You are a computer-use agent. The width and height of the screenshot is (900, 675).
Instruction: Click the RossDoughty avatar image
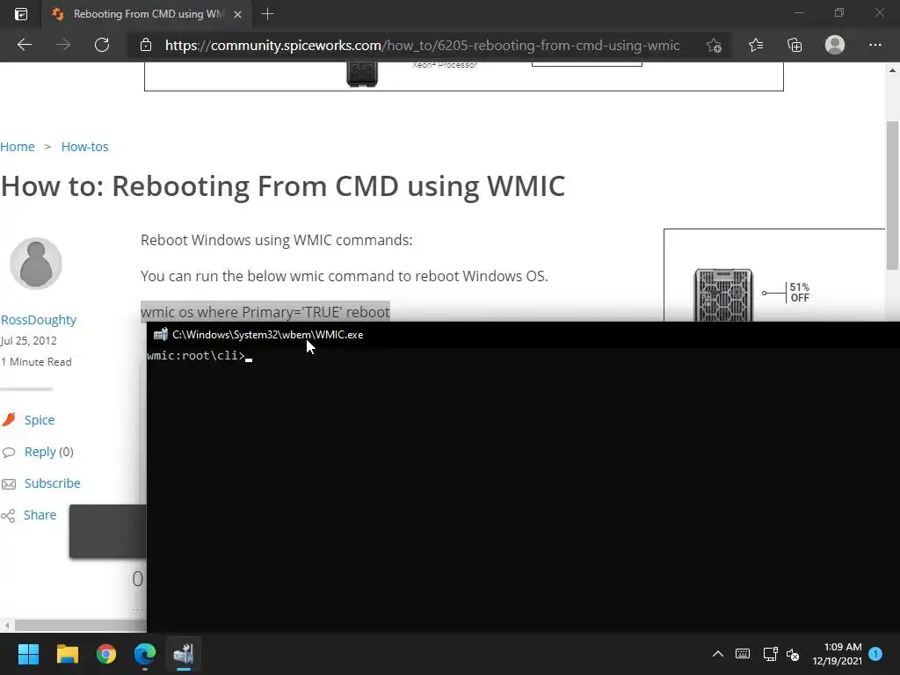tap(35, 264)
